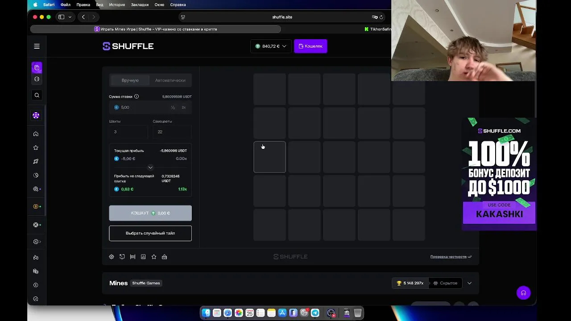Add Mines to favorites star icon

pos(154,257)
